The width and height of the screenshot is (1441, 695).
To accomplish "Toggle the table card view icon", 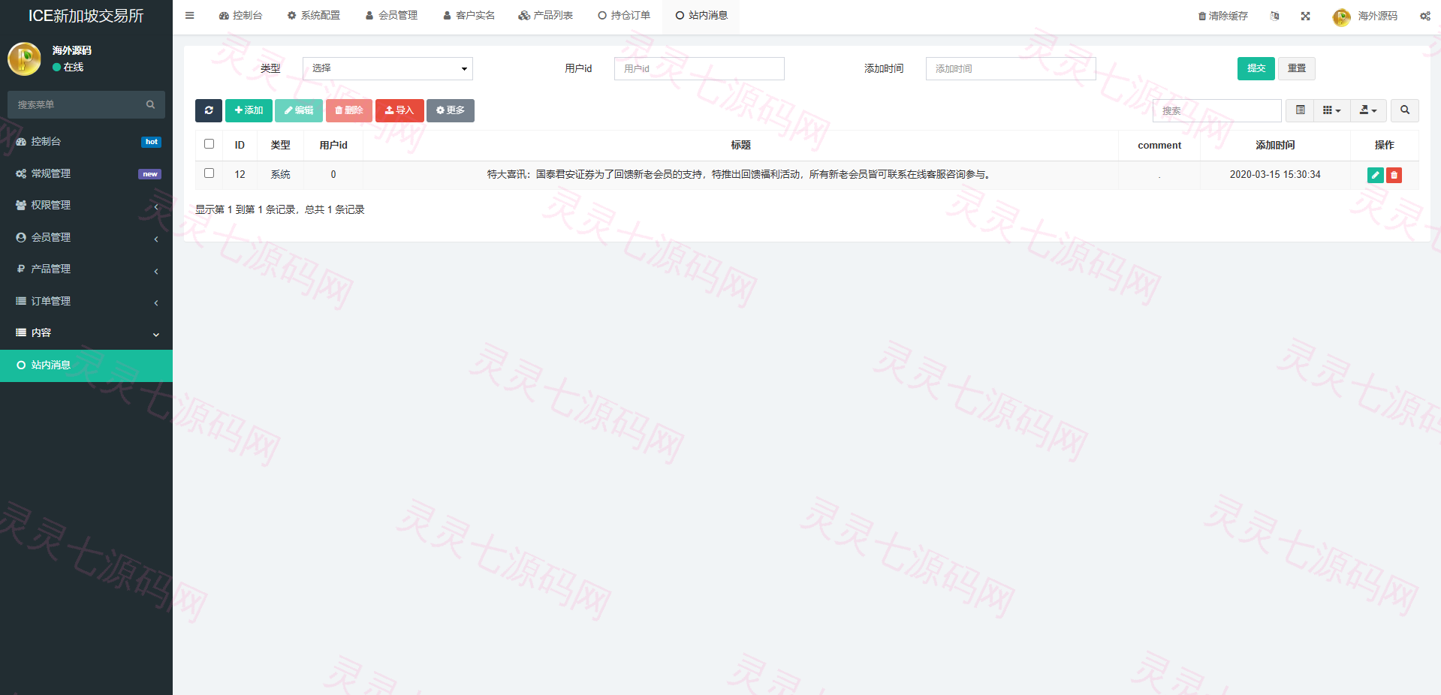I will tap(1300, 110).
